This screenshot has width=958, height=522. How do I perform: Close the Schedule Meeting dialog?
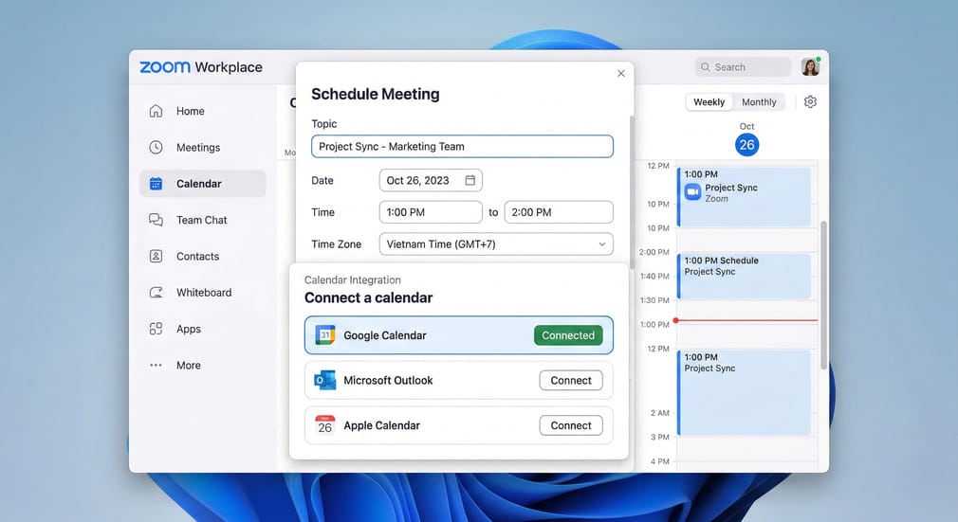pyautogui.click(x=621, y=73)
